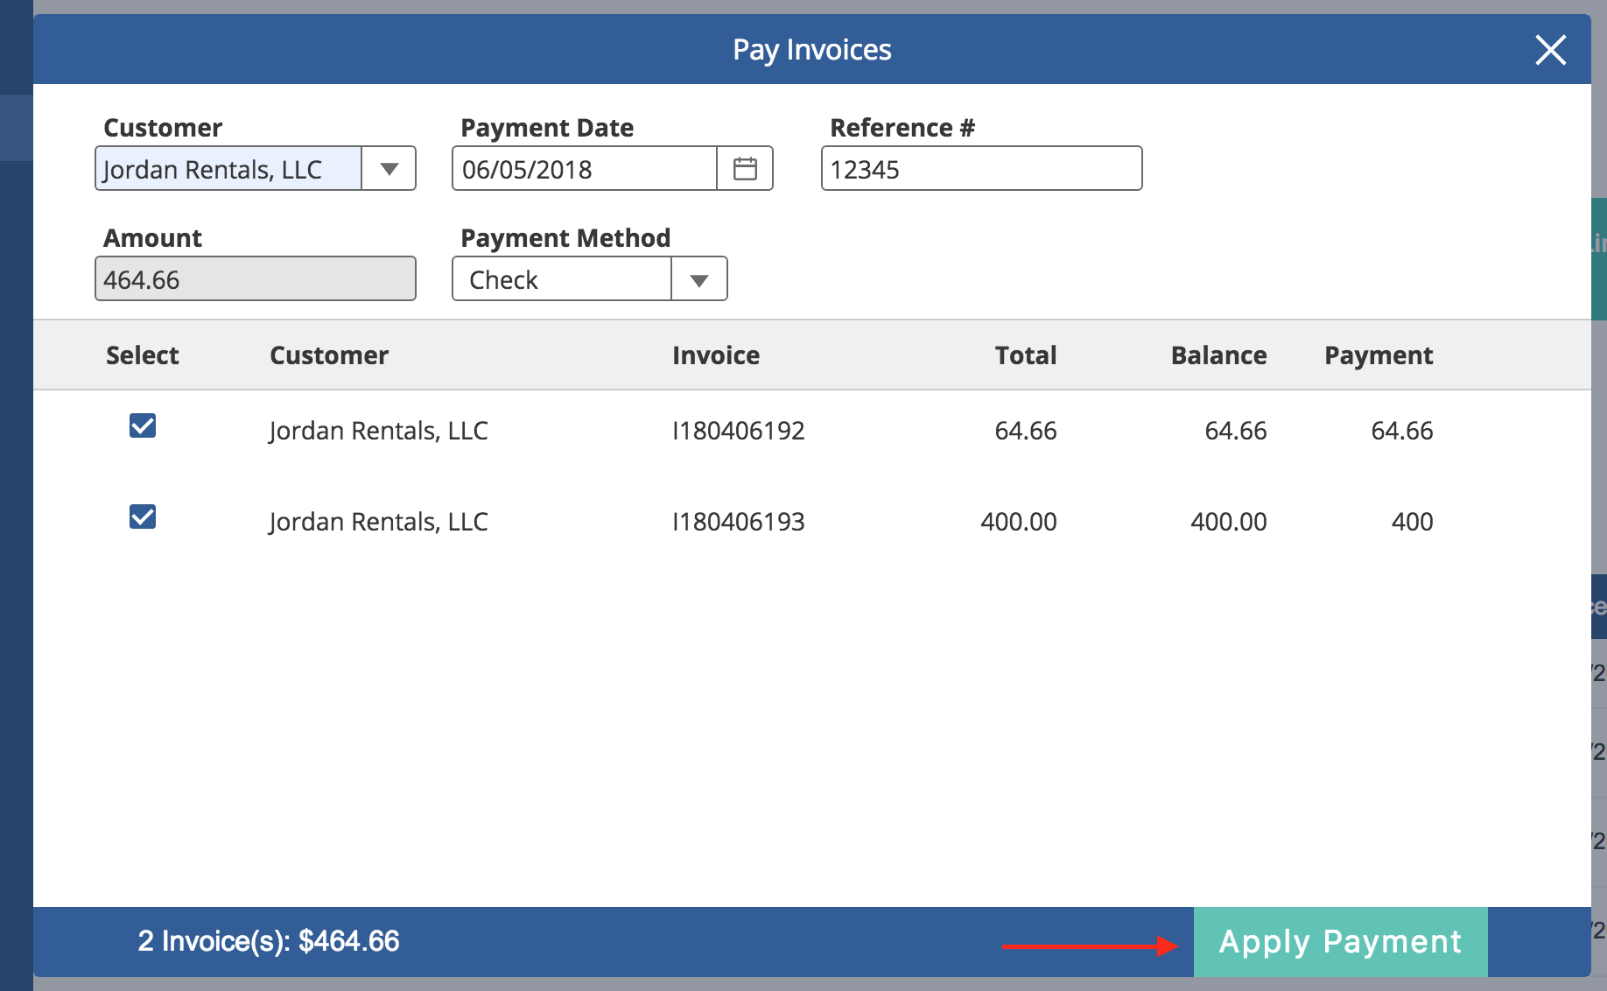Click the Total column header
Viewport: 1607px width, 991px height.
click(1025, 355)
